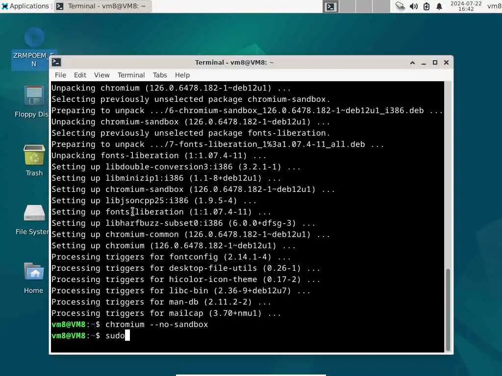The height and width of the screenshot is (376, 502).
Task: Switch to the second workspace in the switcher
Action: 347,6
